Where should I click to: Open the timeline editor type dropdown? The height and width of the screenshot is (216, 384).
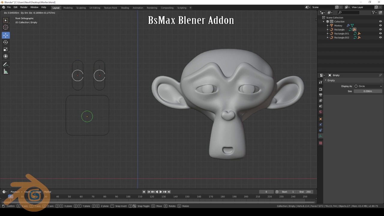click(5, 192)
